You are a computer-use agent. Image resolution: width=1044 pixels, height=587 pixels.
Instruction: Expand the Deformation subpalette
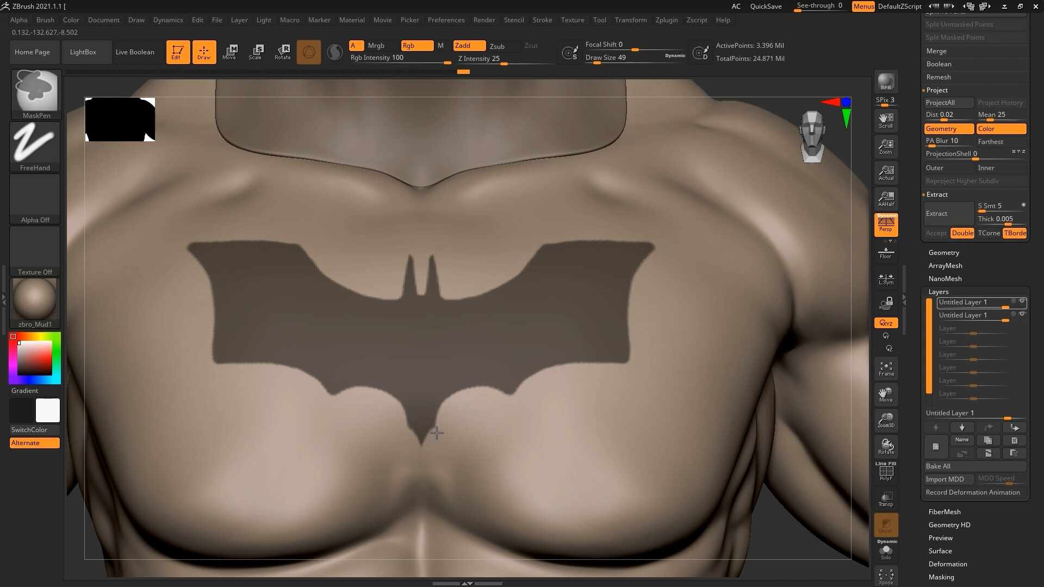[x=947, y=564]
